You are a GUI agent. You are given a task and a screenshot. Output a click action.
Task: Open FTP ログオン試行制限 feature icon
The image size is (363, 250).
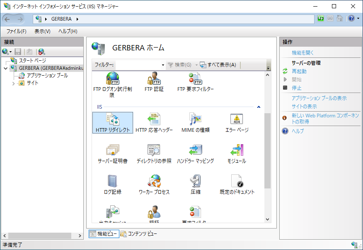(113, 84)
